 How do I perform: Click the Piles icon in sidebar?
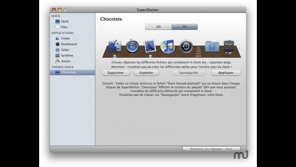tap(57, 27)
